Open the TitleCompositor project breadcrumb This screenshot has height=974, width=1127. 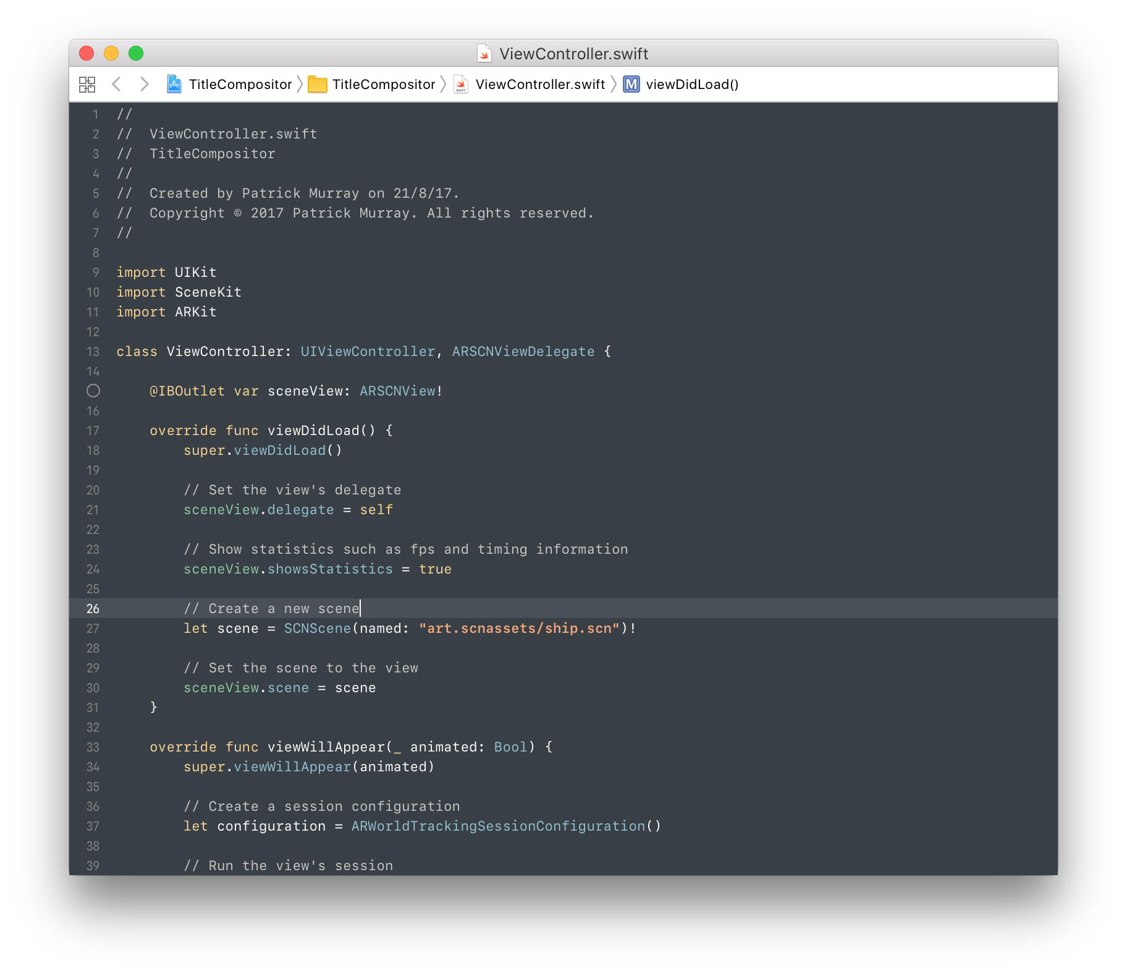point(240,84)
